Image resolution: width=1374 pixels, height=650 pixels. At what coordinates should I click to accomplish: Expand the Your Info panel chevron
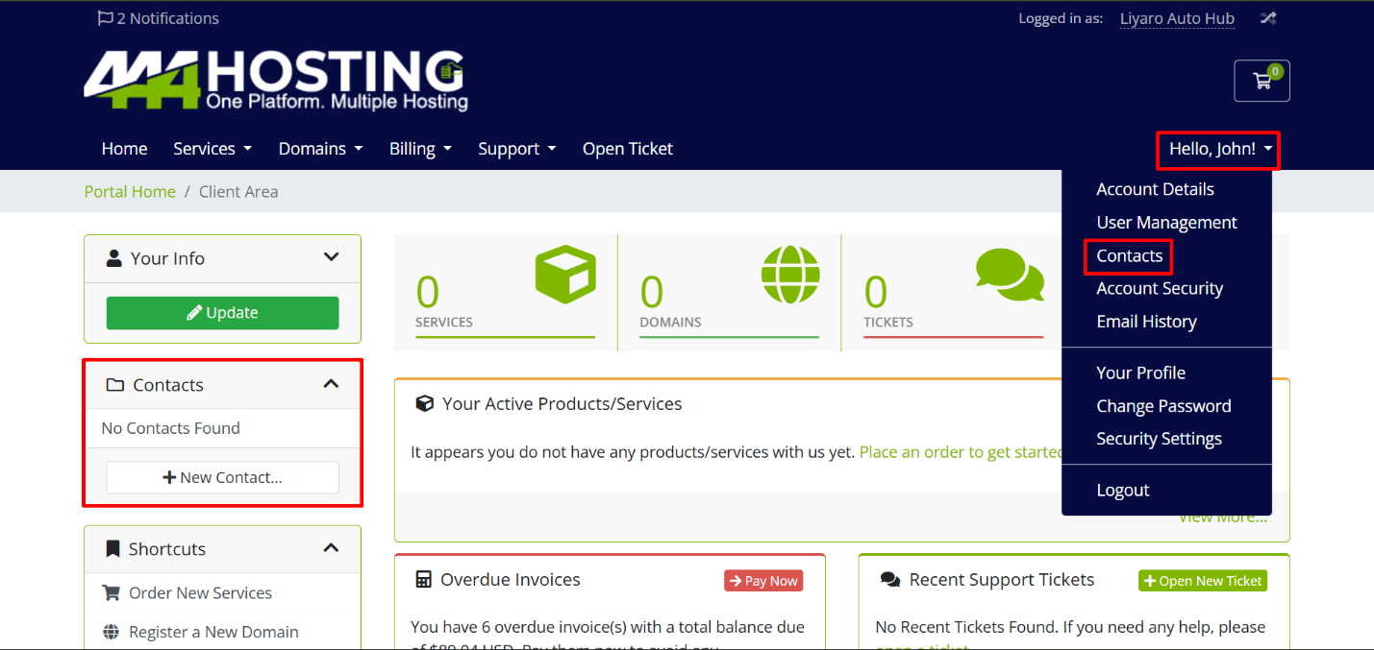pyautogui.click(x=331, y=257)
